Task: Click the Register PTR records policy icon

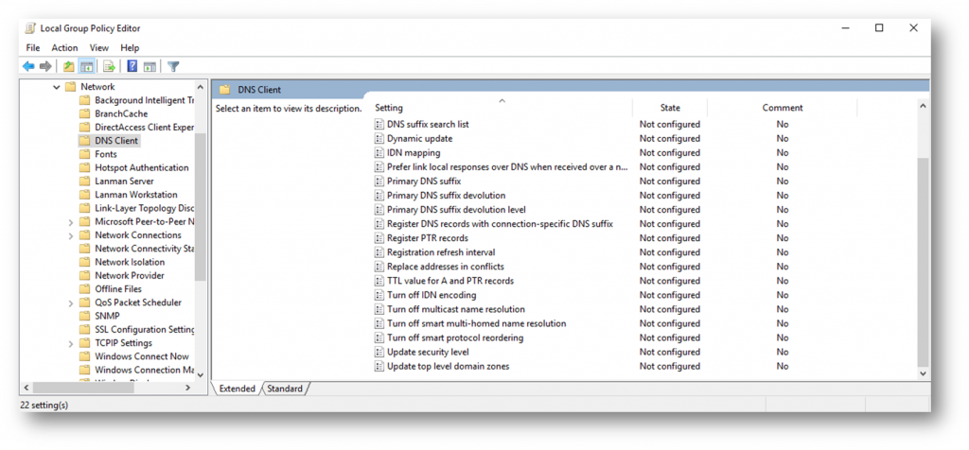Action: tap(379, 238)
